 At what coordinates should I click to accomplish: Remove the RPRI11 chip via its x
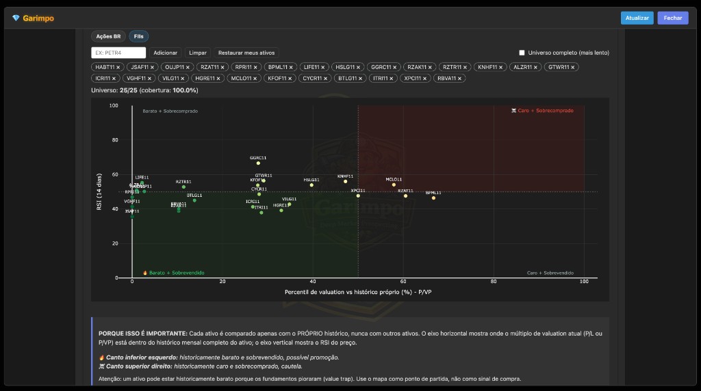tap(255, 68)
